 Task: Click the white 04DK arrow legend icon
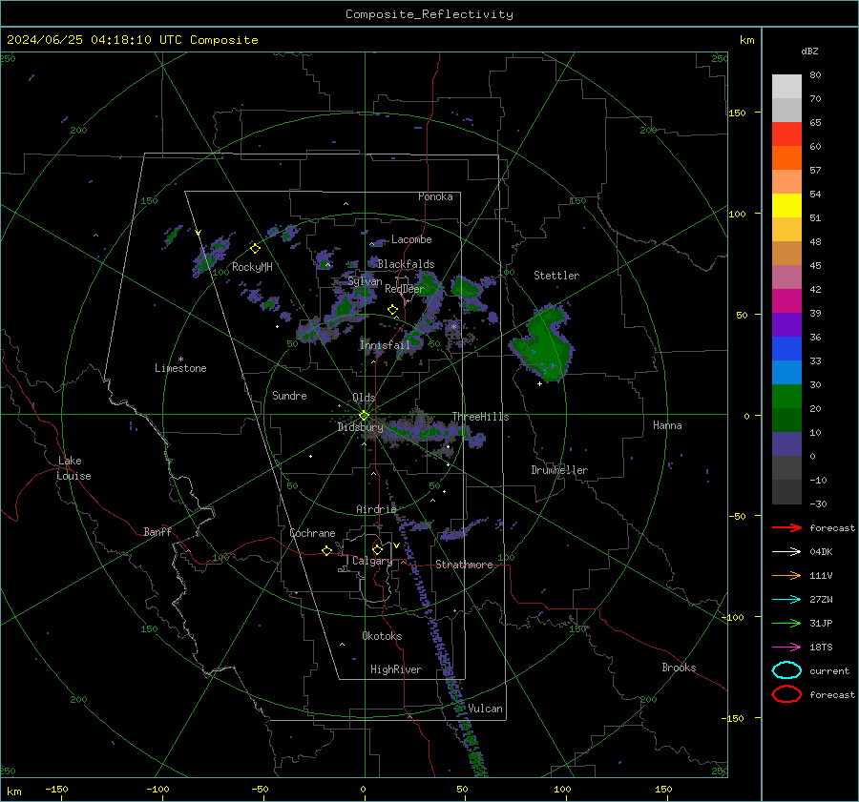[x=786, y=552]
